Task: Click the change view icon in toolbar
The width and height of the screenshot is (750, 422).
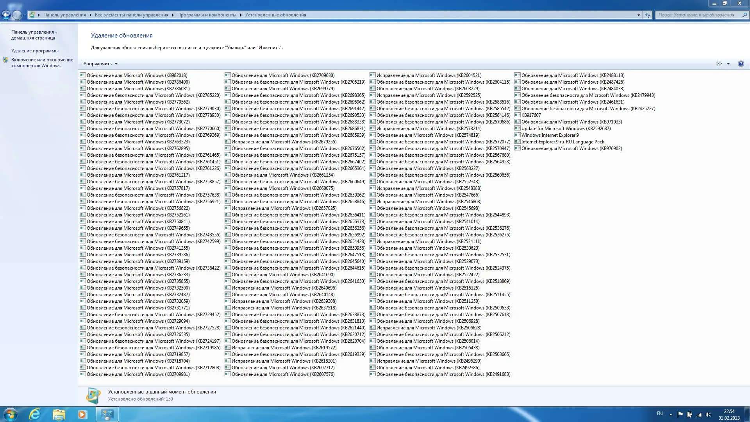Action: [719, 64]
